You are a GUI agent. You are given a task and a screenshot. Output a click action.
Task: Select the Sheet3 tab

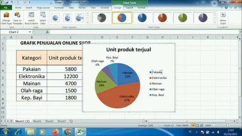click(x=62, y=121)
